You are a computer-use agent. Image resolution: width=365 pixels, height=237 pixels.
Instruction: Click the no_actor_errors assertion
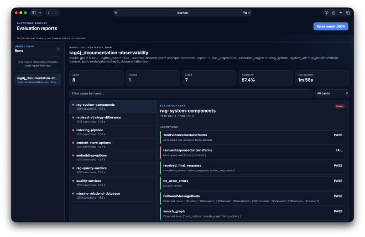[x=252, y=183]
